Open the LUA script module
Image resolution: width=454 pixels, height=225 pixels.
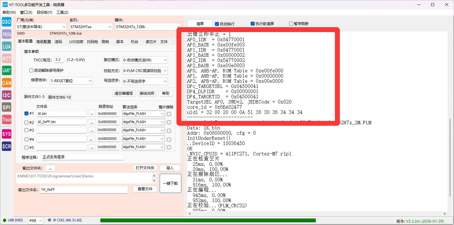6,47
